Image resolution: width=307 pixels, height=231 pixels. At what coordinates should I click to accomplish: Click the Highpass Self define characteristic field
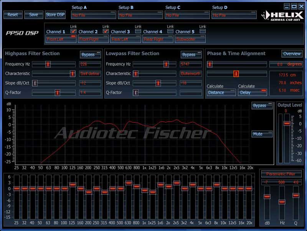pyautogui.click(x=90, y=74)
